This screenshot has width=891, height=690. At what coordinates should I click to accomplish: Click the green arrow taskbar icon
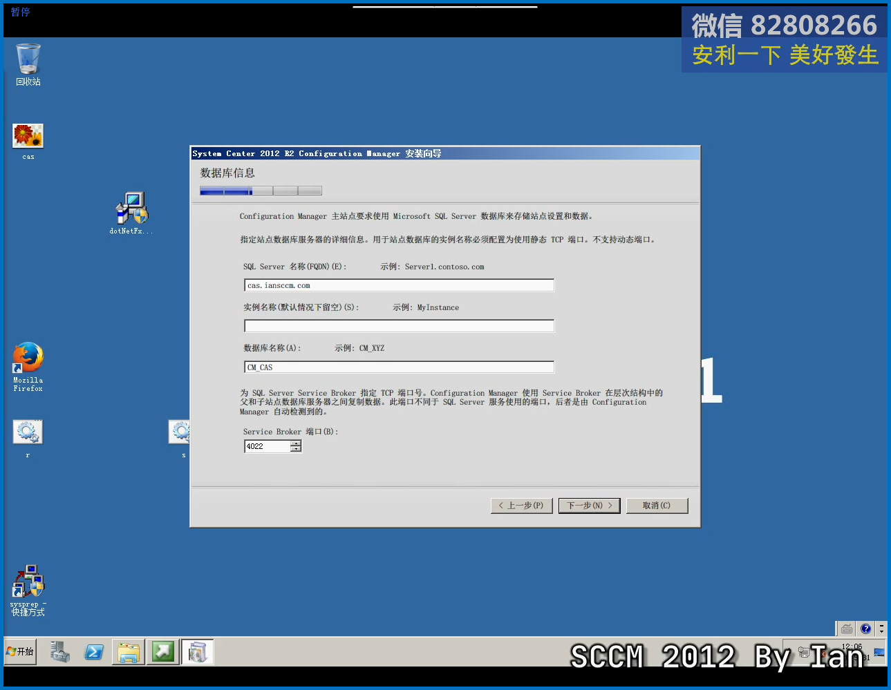pos(163,651)
